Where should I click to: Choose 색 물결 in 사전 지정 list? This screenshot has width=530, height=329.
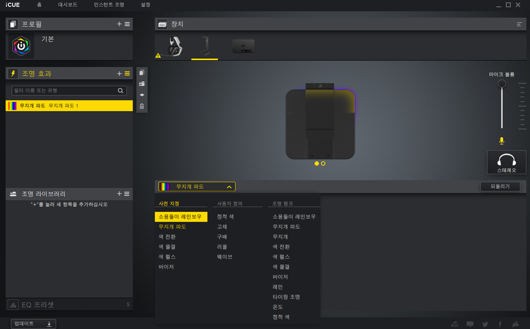167,247
